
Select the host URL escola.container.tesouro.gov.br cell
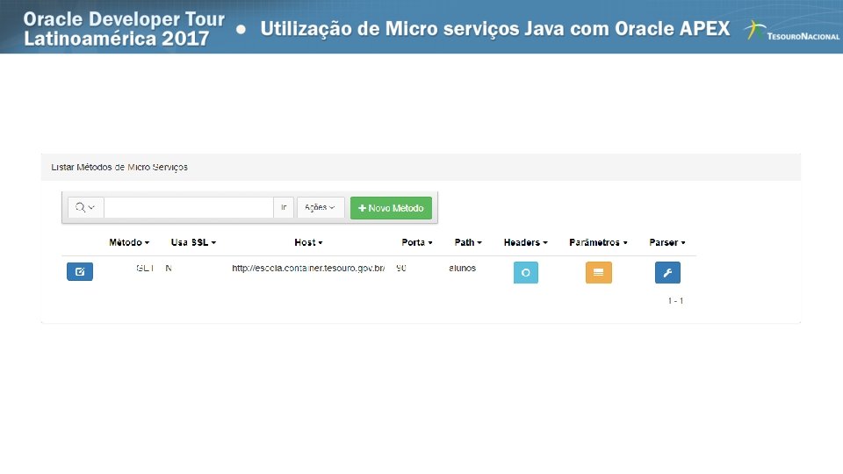click(308, 268)
